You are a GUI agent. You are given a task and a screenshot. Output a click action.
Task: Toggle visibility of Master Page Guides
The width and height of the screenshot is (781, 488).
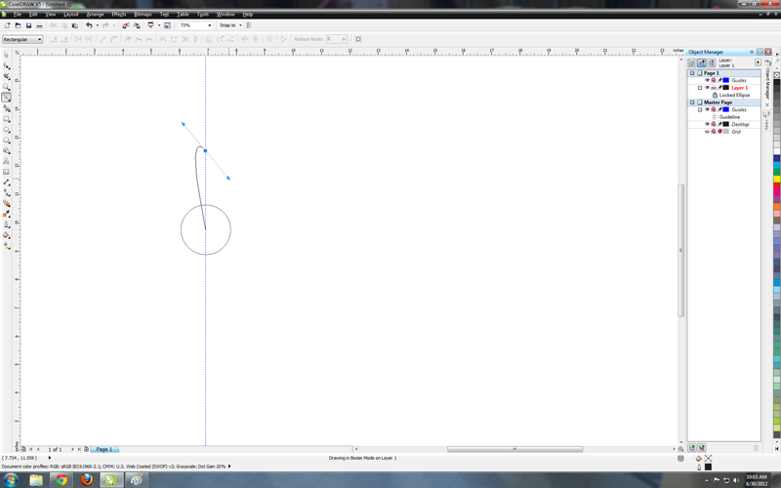click(706, 109)
